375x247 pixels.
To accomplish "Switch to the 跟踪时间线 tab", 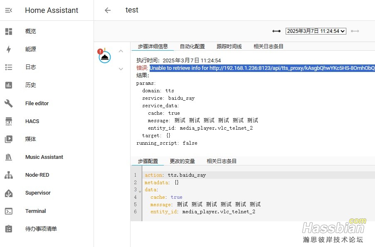I will 229,47.
